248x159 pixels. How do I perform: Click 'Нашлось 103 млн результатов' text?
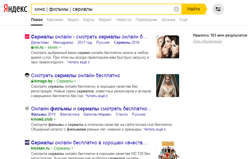[220, 35]
